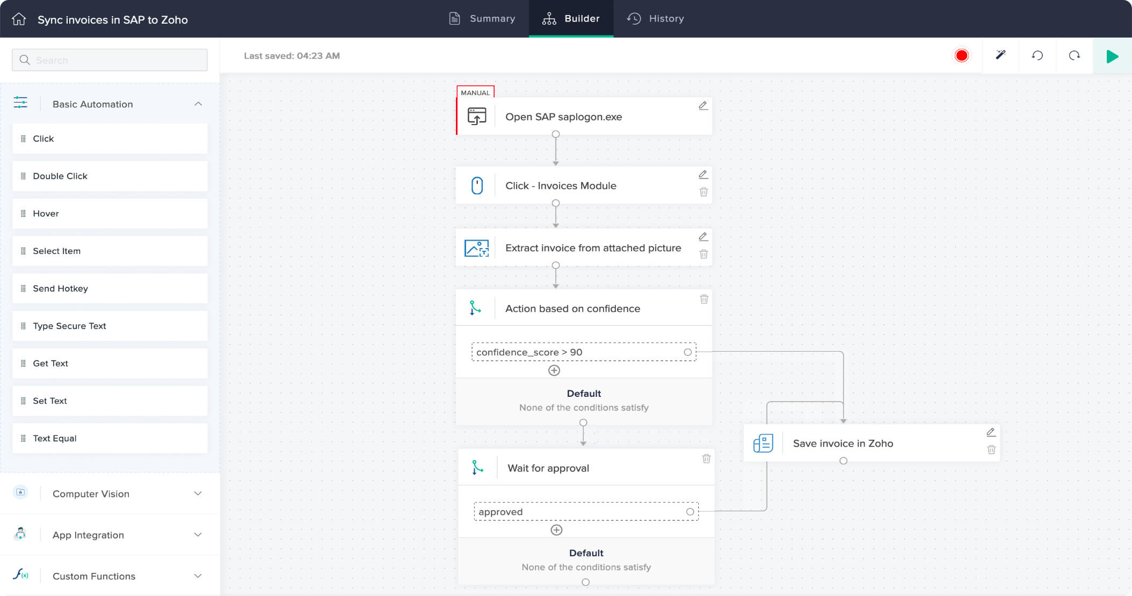The height and width of the screenshot is (596, 1132).
Task: Delete the Save invoice in Zoho step
Action: (991, 450)
